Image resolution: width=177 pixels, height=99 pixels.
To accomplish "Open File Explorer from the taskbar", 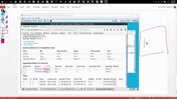I will pos(34,2).
